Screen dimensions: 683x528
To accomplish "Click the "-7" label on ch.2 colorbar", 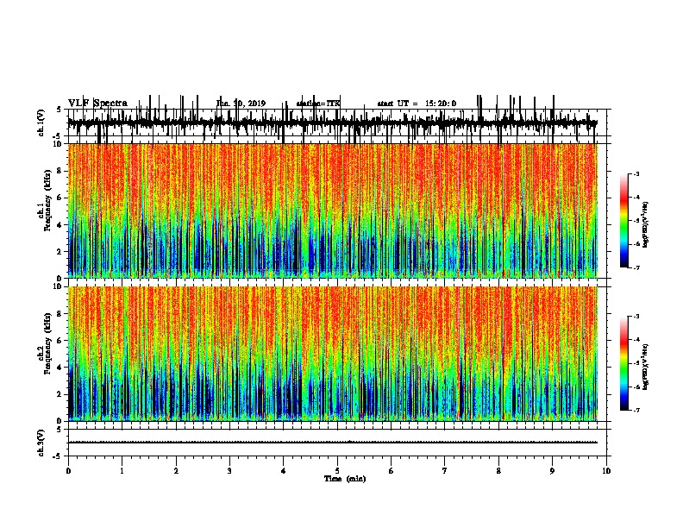I will pyautogui.click(x=636, y=411).
